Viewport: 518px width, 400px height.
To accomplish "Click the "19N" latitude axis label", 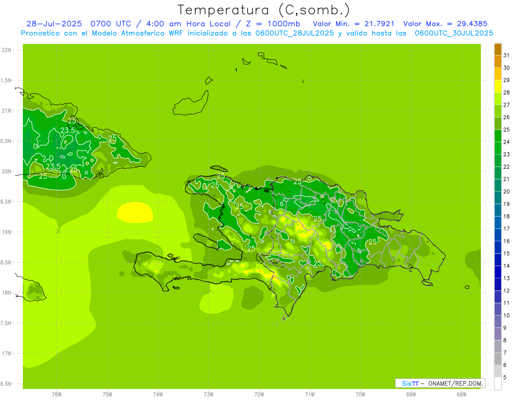I will click(6, 232).
